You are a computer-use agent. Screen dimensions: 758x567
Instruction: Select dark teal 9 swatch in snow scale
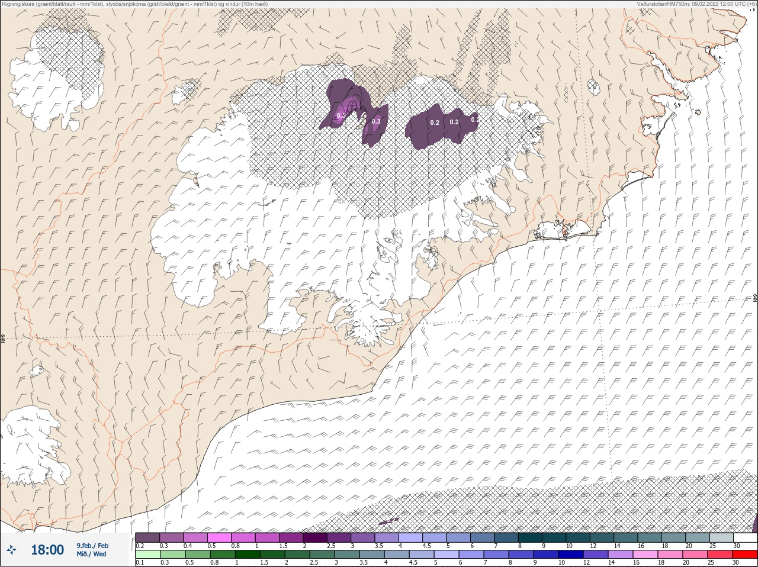tap(554, 537)
